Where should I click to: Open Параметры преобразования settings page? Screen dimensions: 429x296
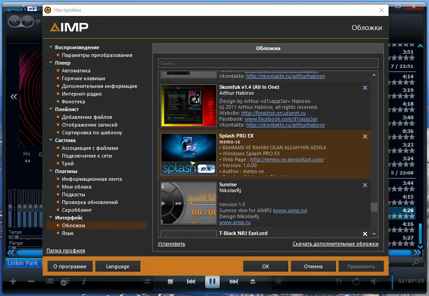coord(97,55)
